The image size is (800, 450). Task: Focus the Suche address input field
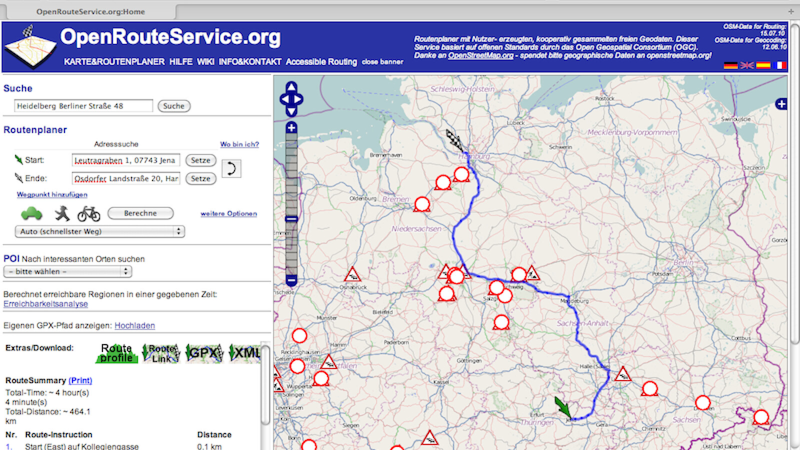[x=83, y=106]
